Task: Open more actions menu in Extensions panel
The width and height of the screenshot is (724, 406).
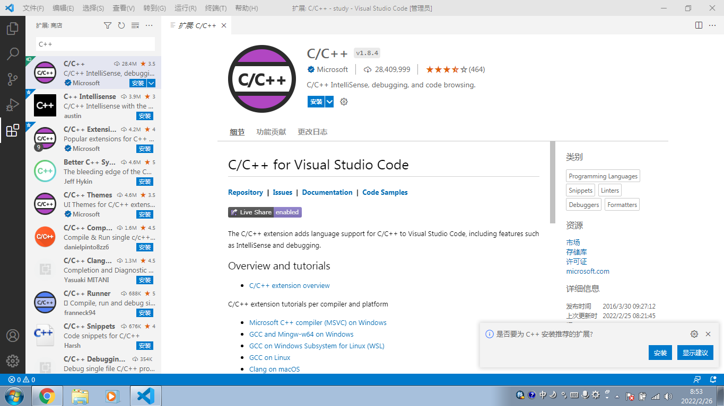Action: [149, 25]
